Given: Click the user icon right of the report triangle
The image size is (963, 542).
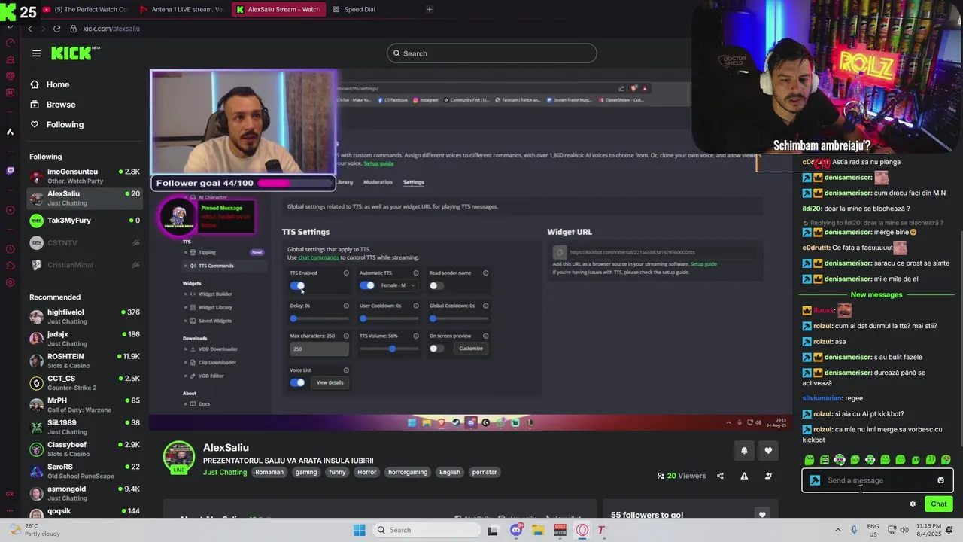Looking at the screenshot, I should pos(768,476).
